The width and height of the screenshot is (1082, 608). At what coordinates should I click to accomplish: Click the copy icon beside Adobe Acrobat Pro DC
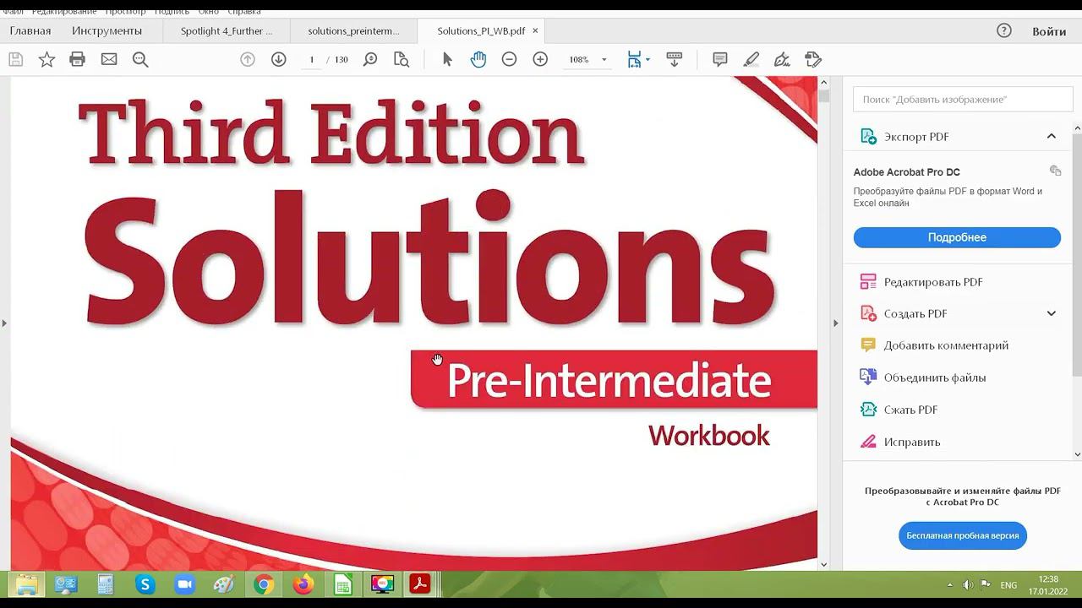(1055, 171)
